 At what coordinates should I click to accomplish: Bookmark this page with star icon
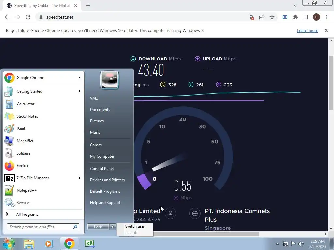tap(272, 17)
